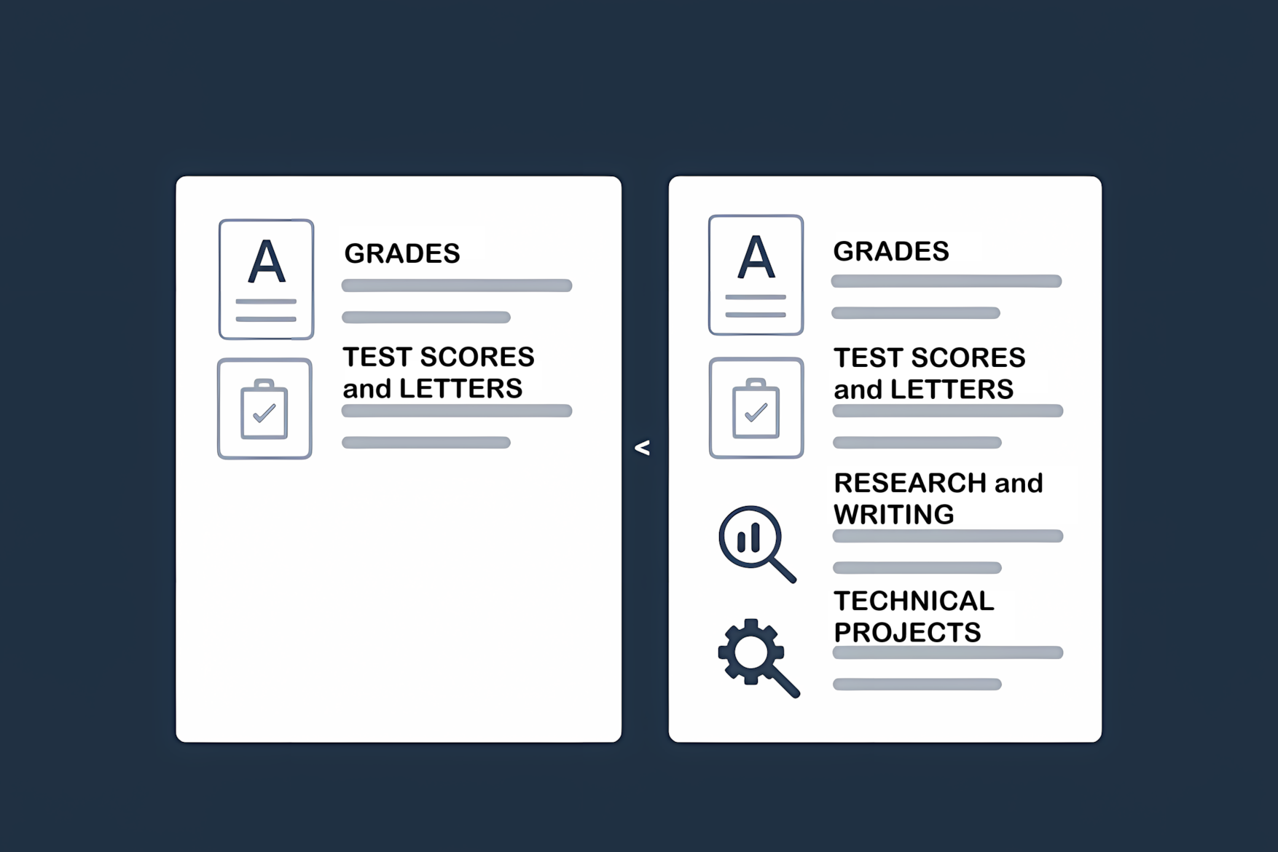Click the clipboard checkmark icon in right card
Viewport: 1278px width, 852px height.
(756, 408)
